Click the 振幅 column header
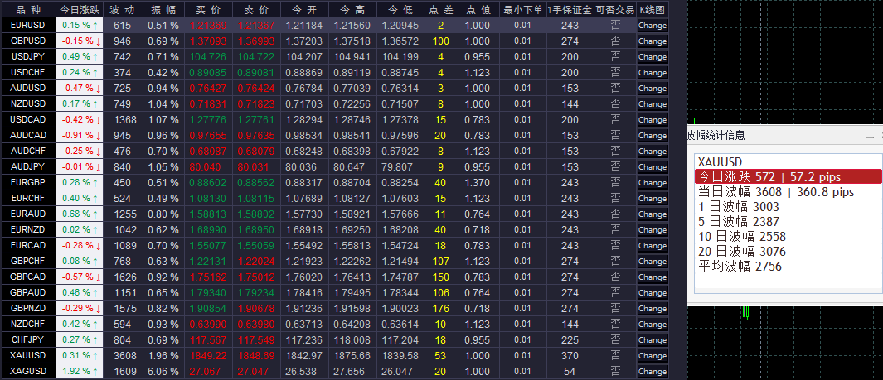Viewport: 883px width, 380px height. coord(163,10)
